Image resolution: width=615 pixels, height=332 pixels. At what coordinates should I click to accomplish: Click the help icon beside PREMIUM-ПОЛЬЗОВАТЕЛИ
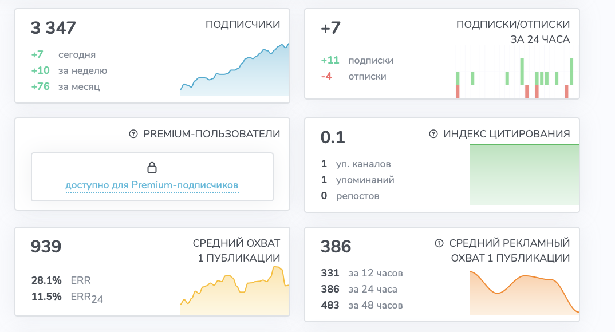133,134
